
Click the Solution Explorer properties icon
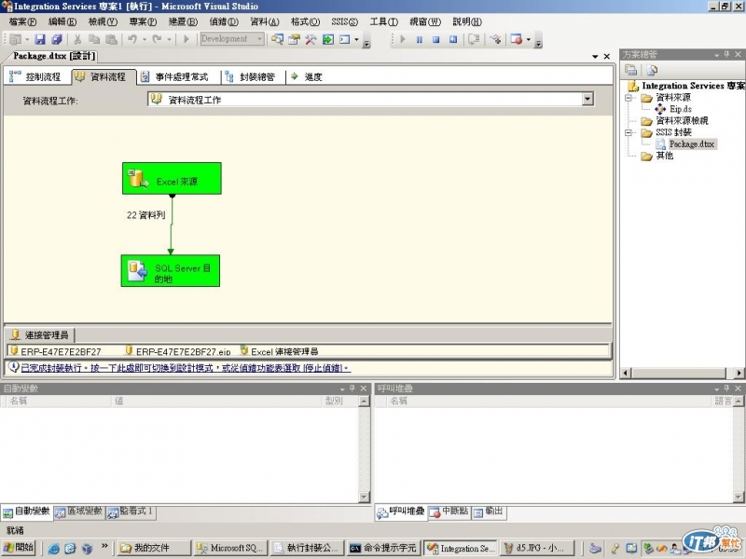(x=631, y=70)
